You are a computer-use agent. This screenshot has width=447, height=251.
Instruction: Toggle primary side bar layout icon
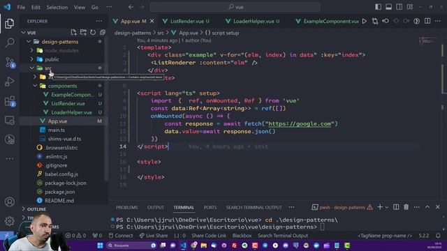coord(379,7)
